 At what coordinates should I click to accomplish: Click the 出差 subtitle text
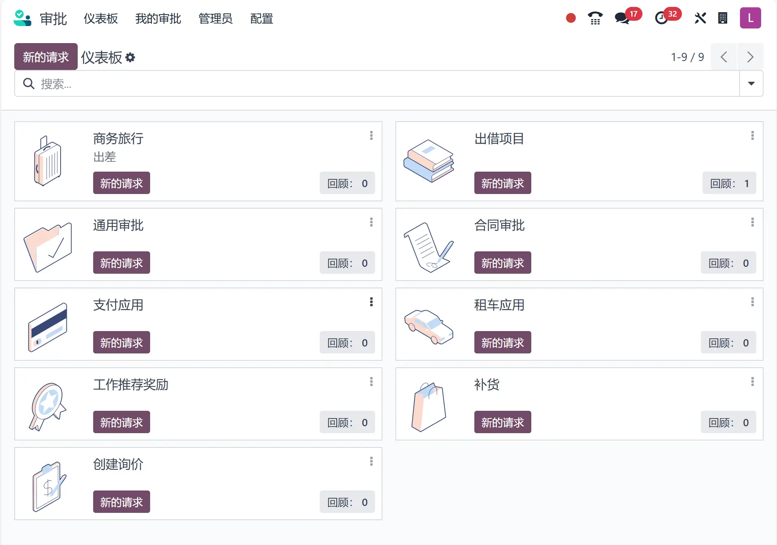[105, 157]
